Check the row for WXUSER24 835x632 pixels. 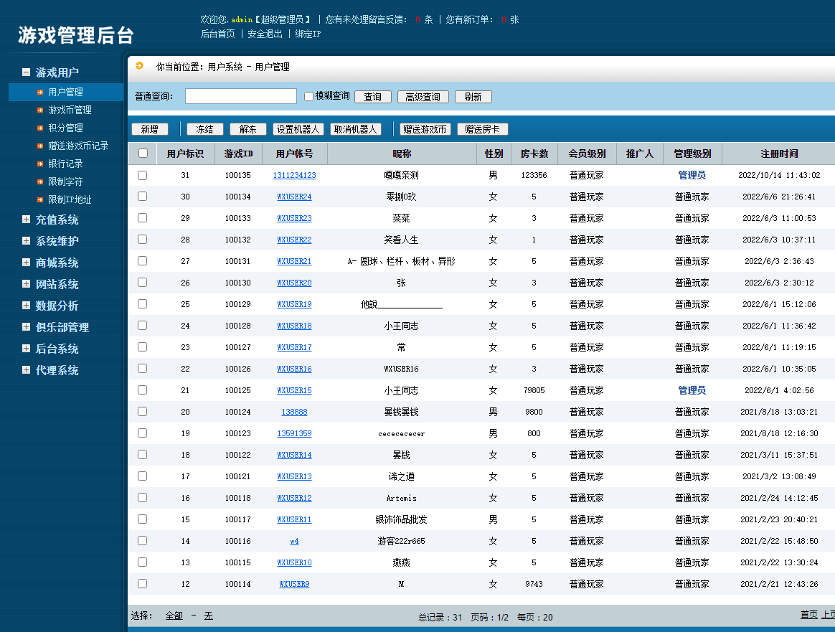coord(142,197)
